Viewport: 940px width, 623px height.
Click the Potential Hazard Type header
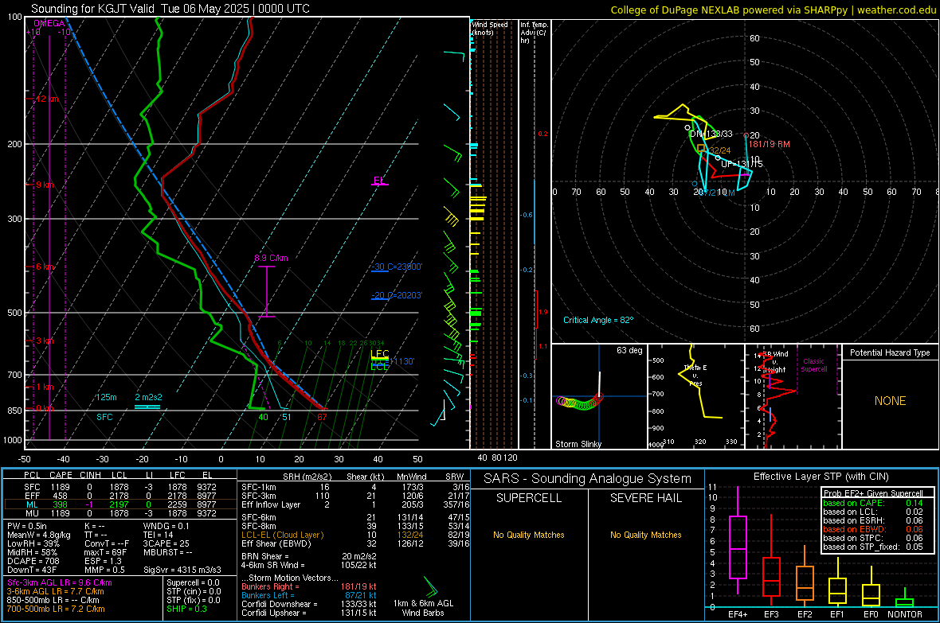pyautogui.click(x=890, y=352)
